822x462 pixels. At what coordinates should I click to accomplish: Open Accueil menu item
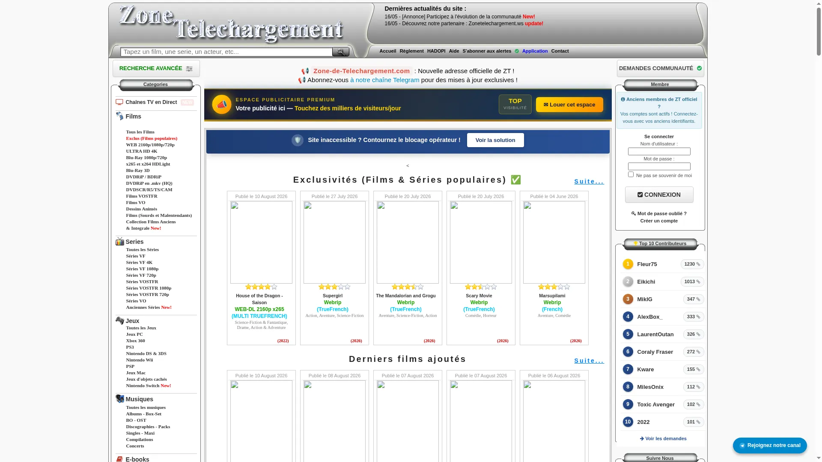(x=388, y=51)
